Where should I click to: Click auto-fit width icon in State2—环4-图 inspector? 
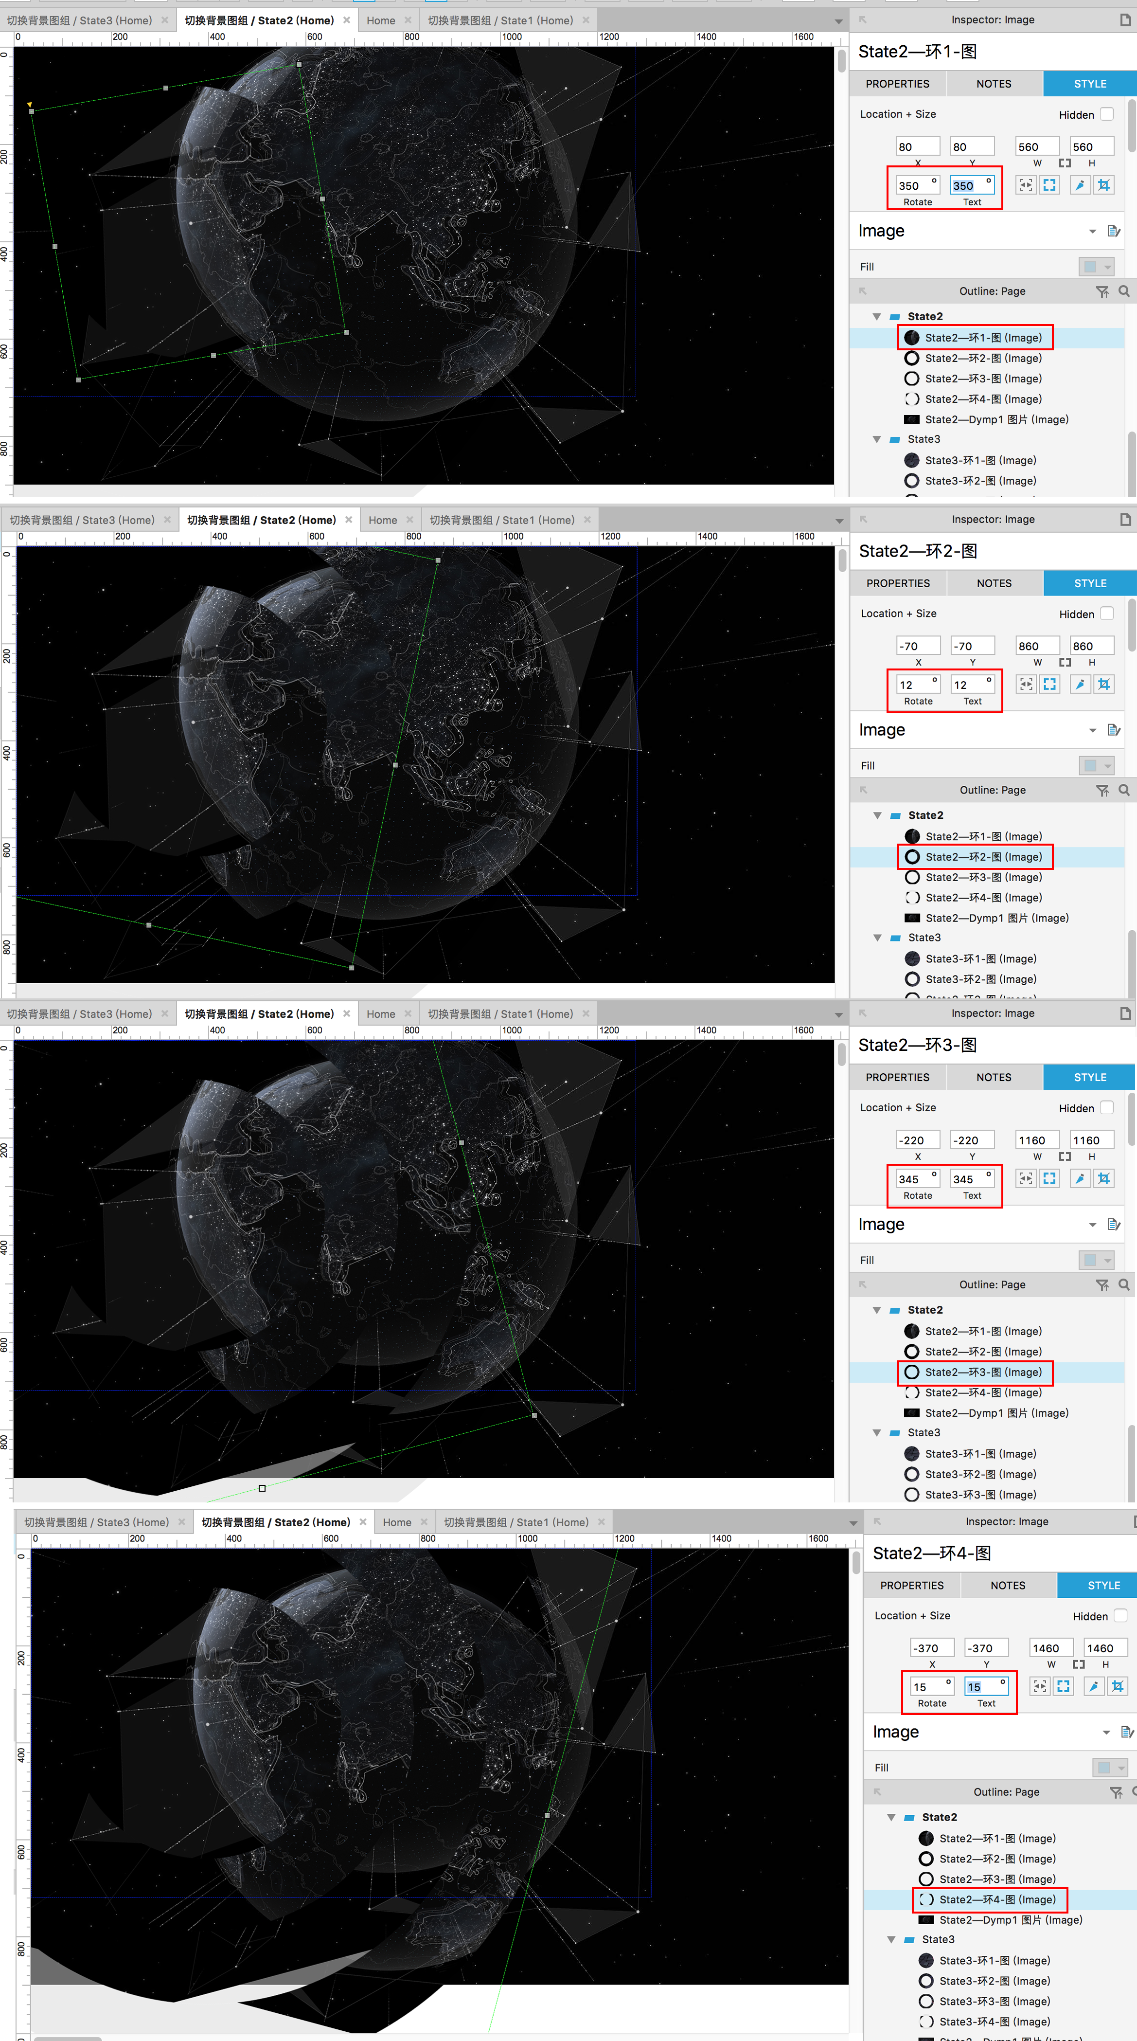[1040, 1686]
